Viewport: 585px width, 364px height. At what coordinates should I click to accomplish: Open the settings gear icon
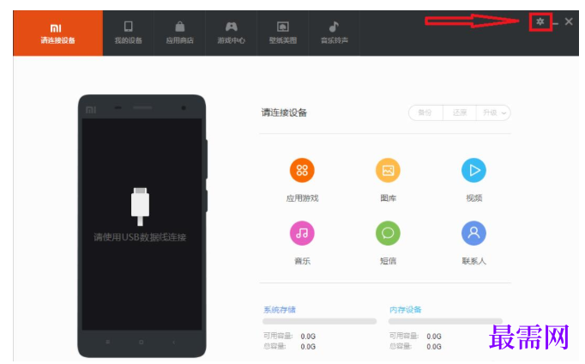click(540, 21)
